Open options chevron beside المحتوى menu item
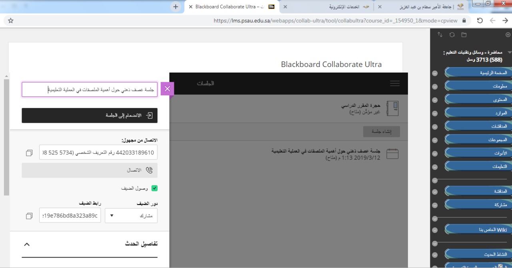Screen dimensions: 512x268 (x=435, y=100)
